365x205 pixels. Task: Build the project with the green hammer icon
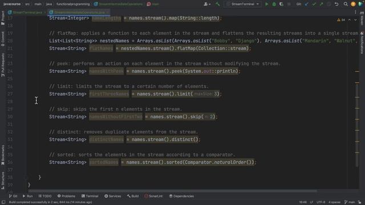[217, 4]
